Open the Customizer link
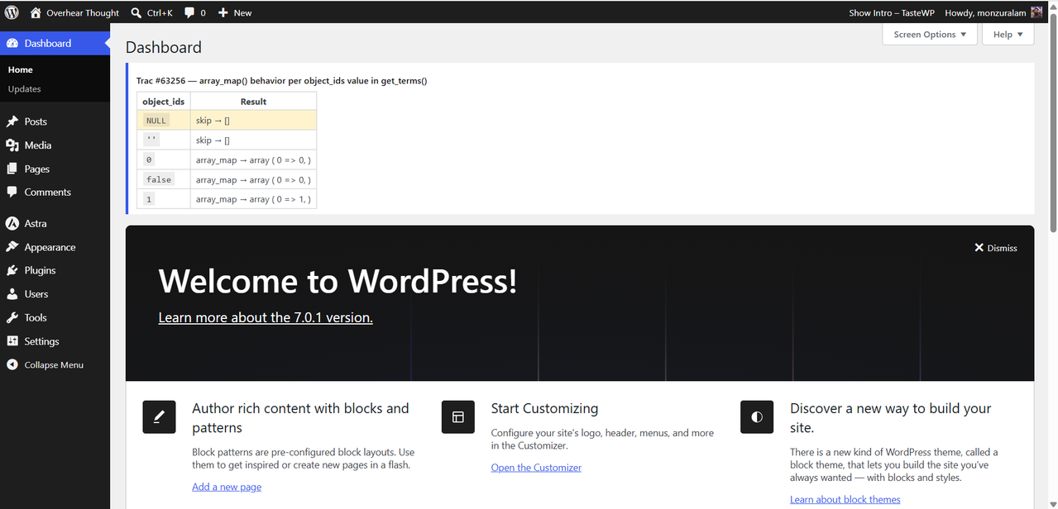 coord(536,468)
